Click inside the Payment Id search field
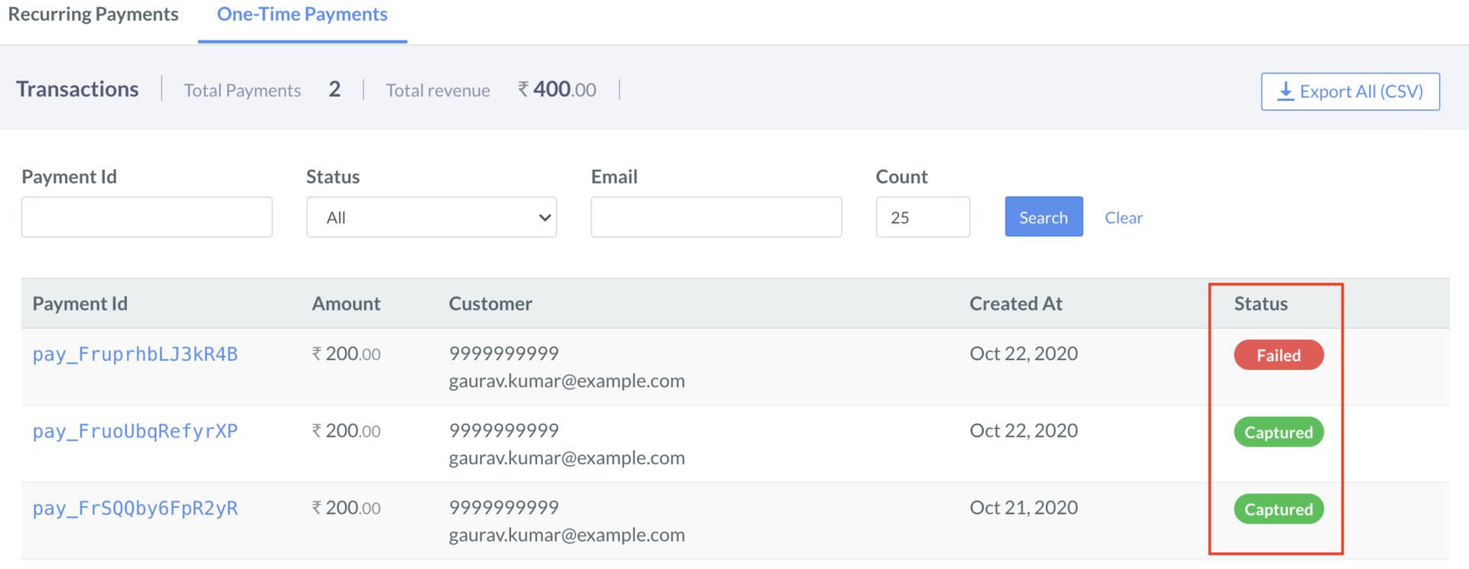The height and width of the screenshot is (569, 1469). coord(146,217)
